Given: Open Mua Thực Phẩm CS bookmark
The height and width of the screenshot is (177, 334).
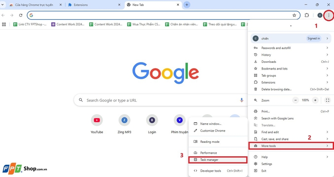Looking at the screenshot, I should coord(144,25).
